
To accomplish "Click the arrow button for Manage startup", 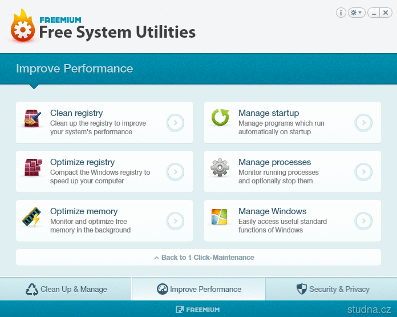I will pos(363,123).
